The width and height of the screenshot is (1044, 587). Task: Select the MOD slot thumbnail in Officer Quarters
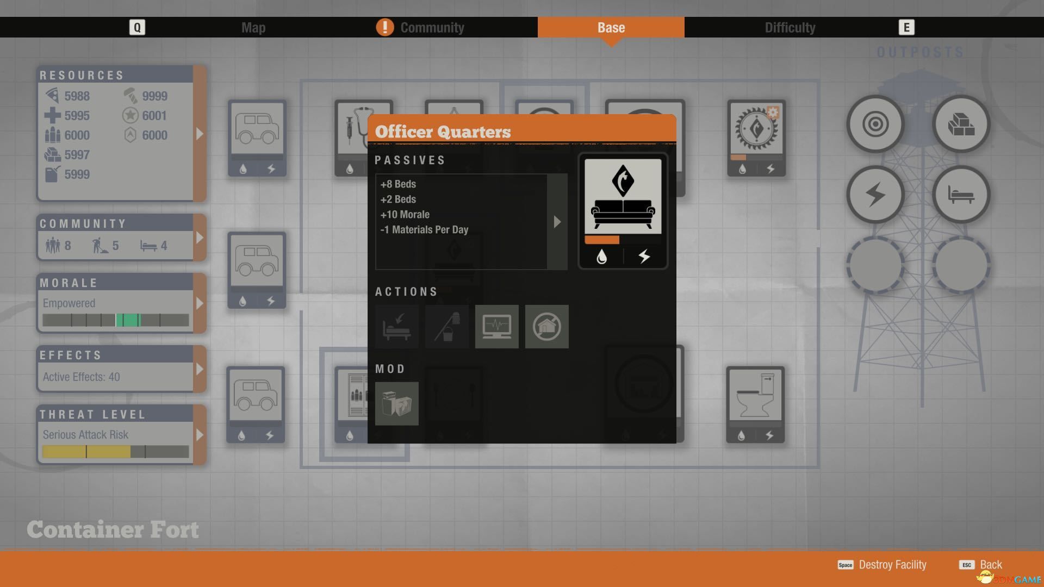click(396, 403)
